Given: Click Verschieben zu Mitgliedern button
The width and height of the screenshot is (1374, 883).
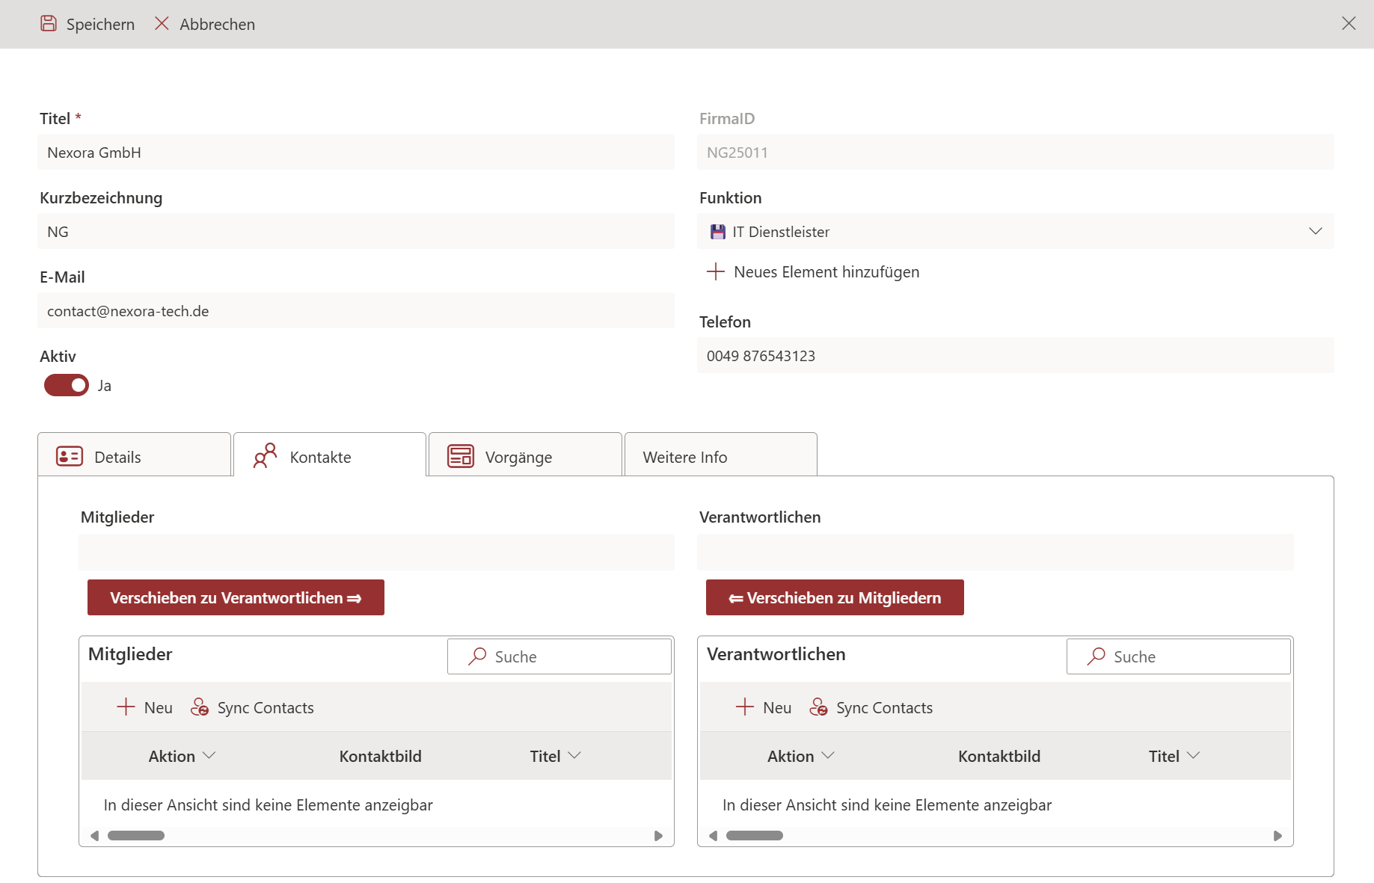Looking at the screenshot, I should coord(835,597).
